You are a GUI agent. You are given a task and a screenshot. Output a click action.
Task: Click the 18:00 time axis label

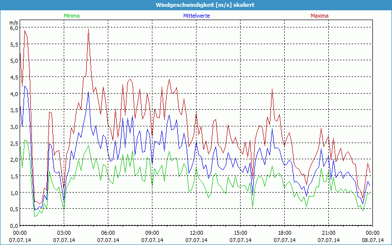point(285,233)
